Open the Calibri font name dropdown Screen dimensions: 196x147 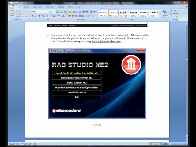point(49,12)
